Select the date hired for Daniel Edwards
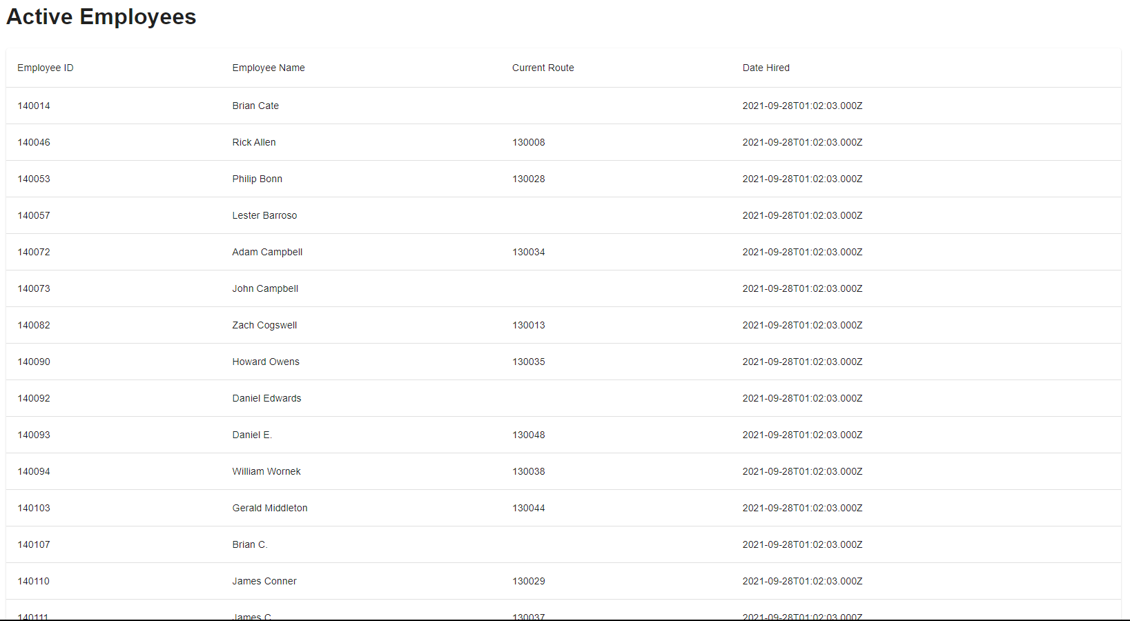The height and width of the screenshot is (621, 1130). coord(802,398)
